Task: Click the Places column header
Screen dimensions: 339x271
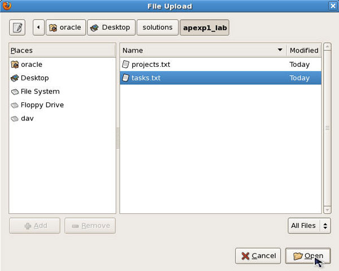Action: click(x=62, y=50)
